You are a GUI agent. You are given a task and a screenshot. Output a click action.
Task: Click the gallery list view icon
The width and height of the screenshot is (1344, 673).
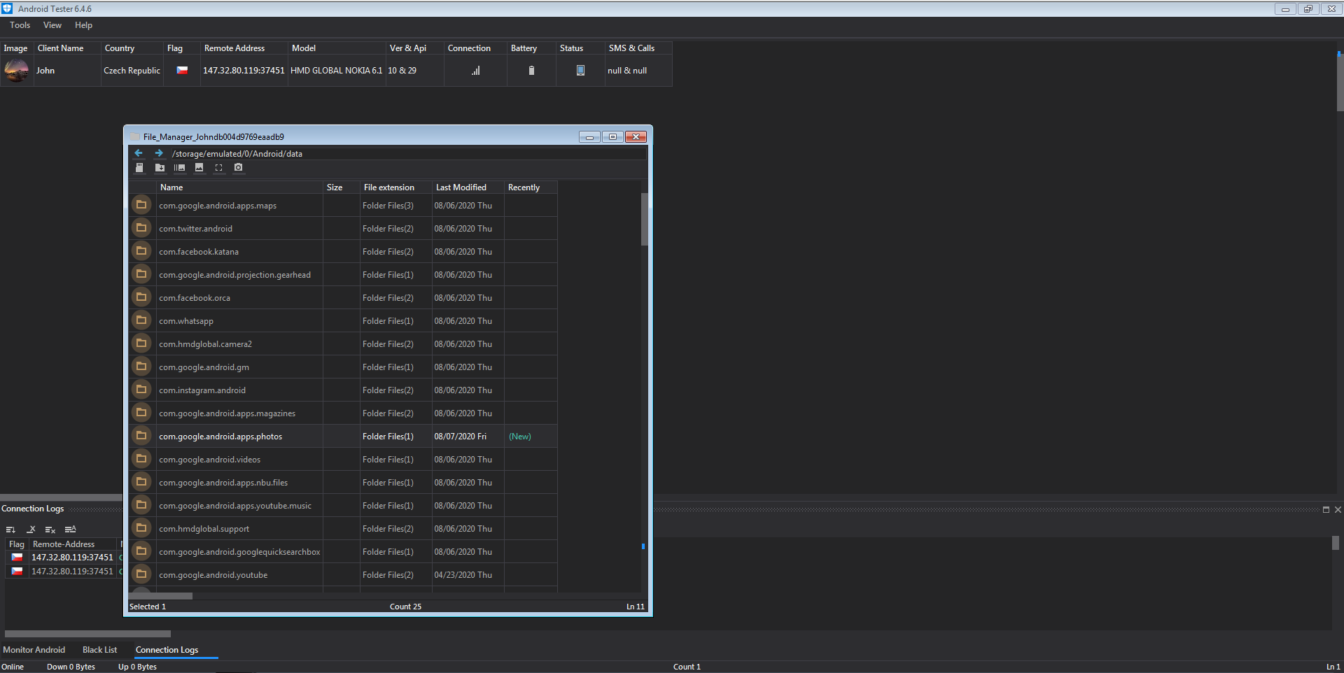179,168
